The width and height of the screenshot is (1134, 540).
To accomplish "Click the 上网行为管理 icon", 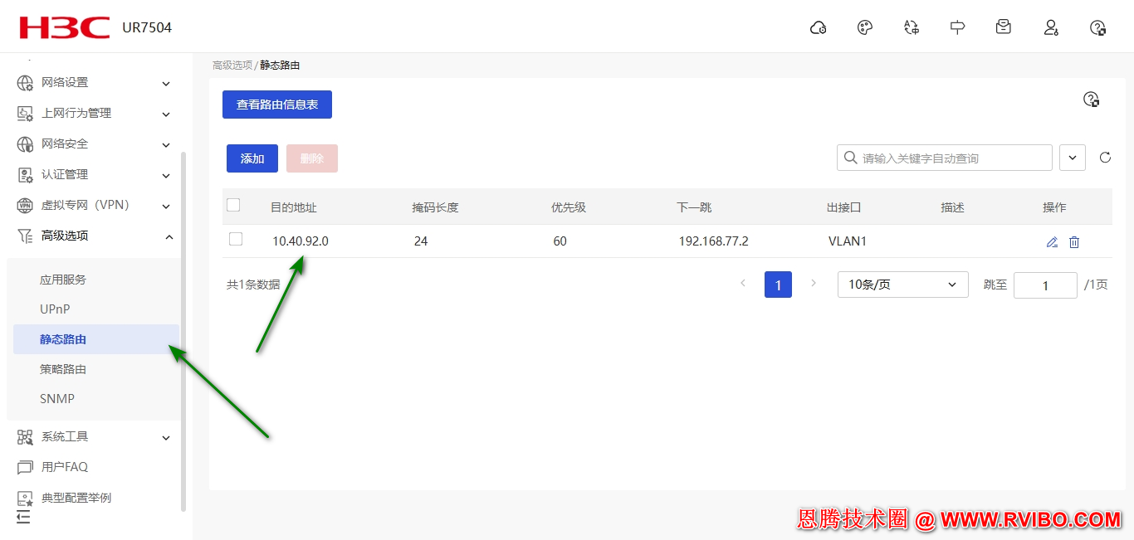I will click(x=25, y=114).
